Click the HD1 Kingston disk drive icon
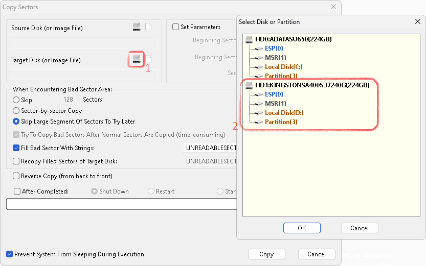This screenshot has width=426, height=266. (x=249, y=85)
